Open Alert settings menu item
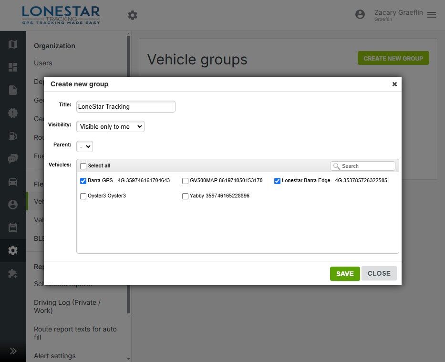 [x=55, y=356]
